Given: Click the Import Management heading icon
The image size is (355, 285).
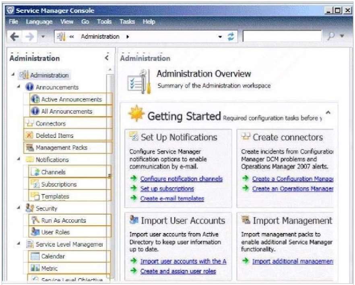Looking at the screenshot, I should (x=246, y=219).
